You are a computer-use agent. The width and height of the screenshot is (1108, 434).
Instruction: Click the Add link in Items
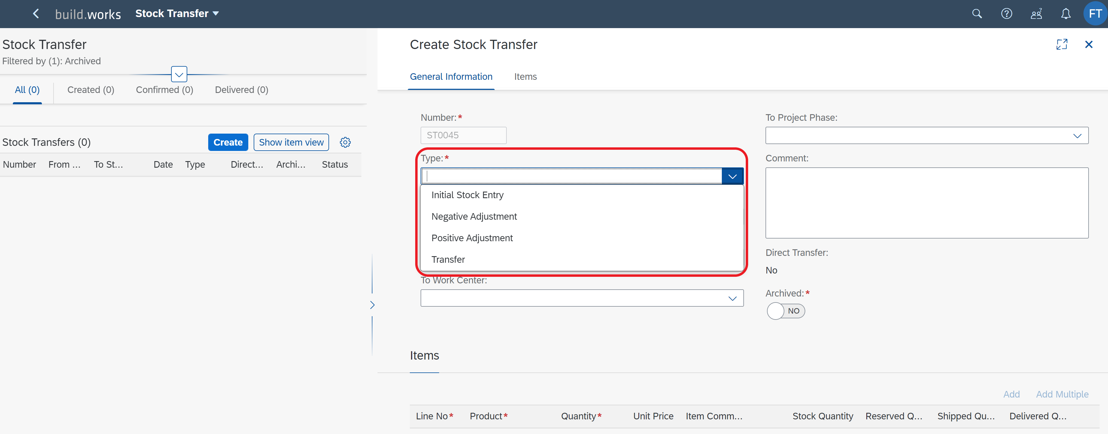click(x=1011, y=395)
